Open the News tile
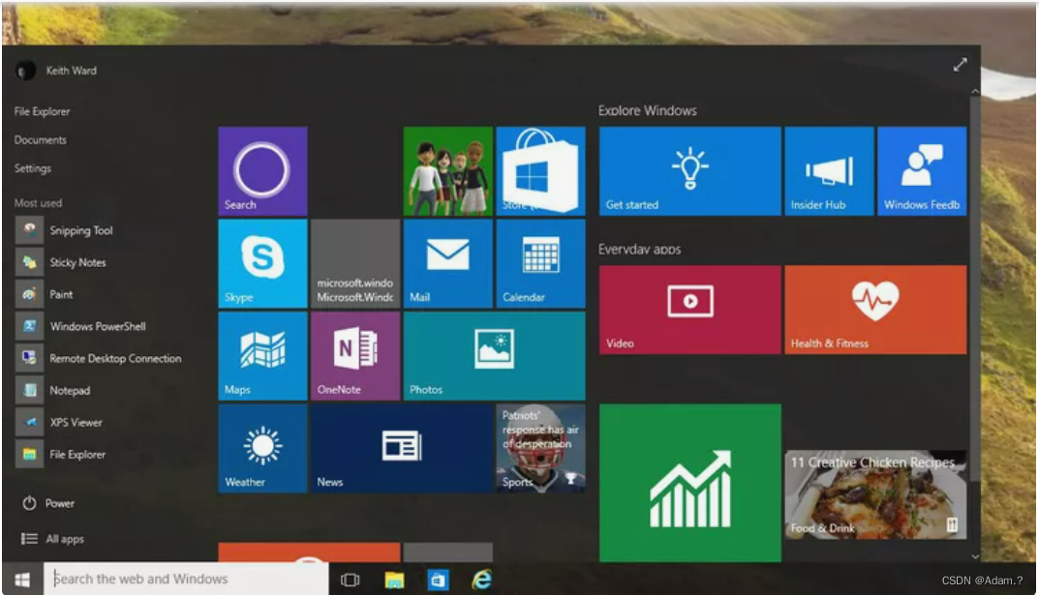Viewport: 1039px width, 595px height. click(x=402, y=449)
